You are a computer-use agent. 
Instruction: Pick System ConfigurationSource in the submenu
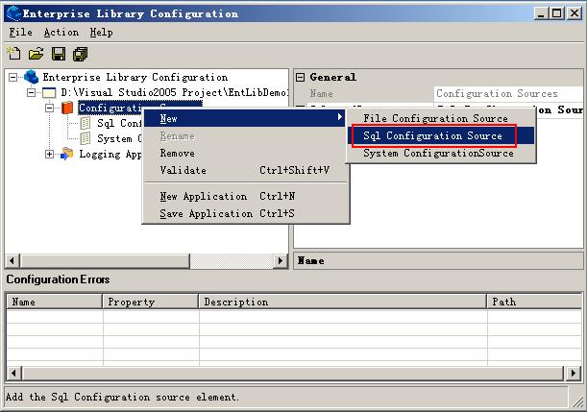pyautogui.click(x=438, y=154)
